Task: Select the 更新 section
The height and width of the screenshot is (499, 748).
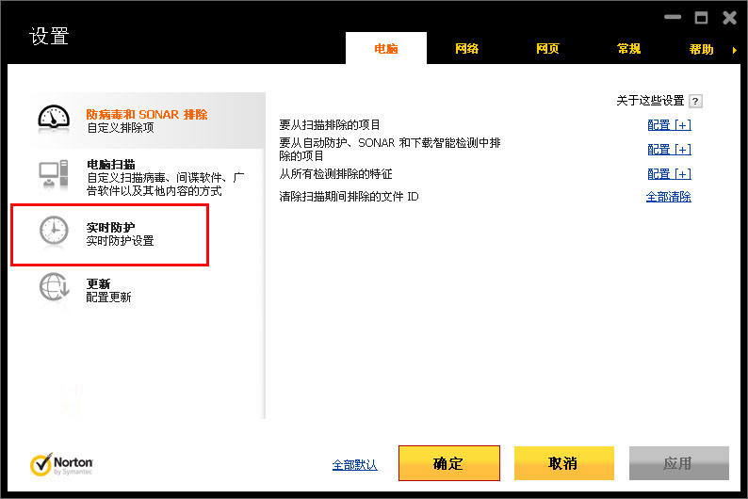Action: click(x=147, y=290)
